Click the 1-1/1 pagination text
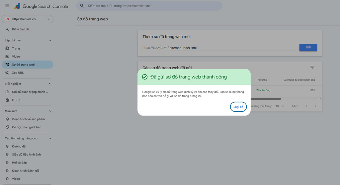The image size is (340, 185). pos(295,106)
